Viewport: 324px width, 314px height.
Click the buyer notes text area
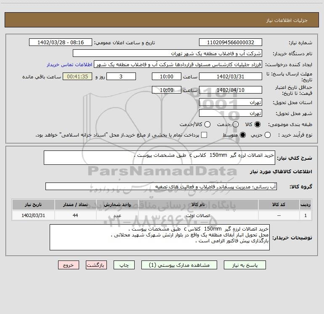point(159,237)
